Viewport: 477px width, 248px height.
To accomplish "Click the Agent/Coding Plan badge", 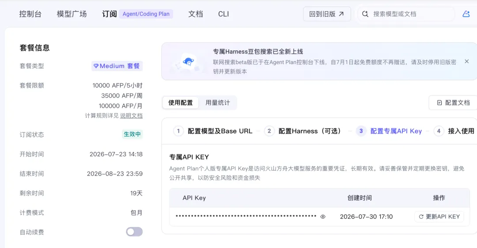I will click(146, 14).
